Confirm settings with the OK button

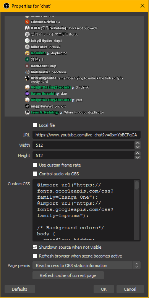(x=104, y=289)
